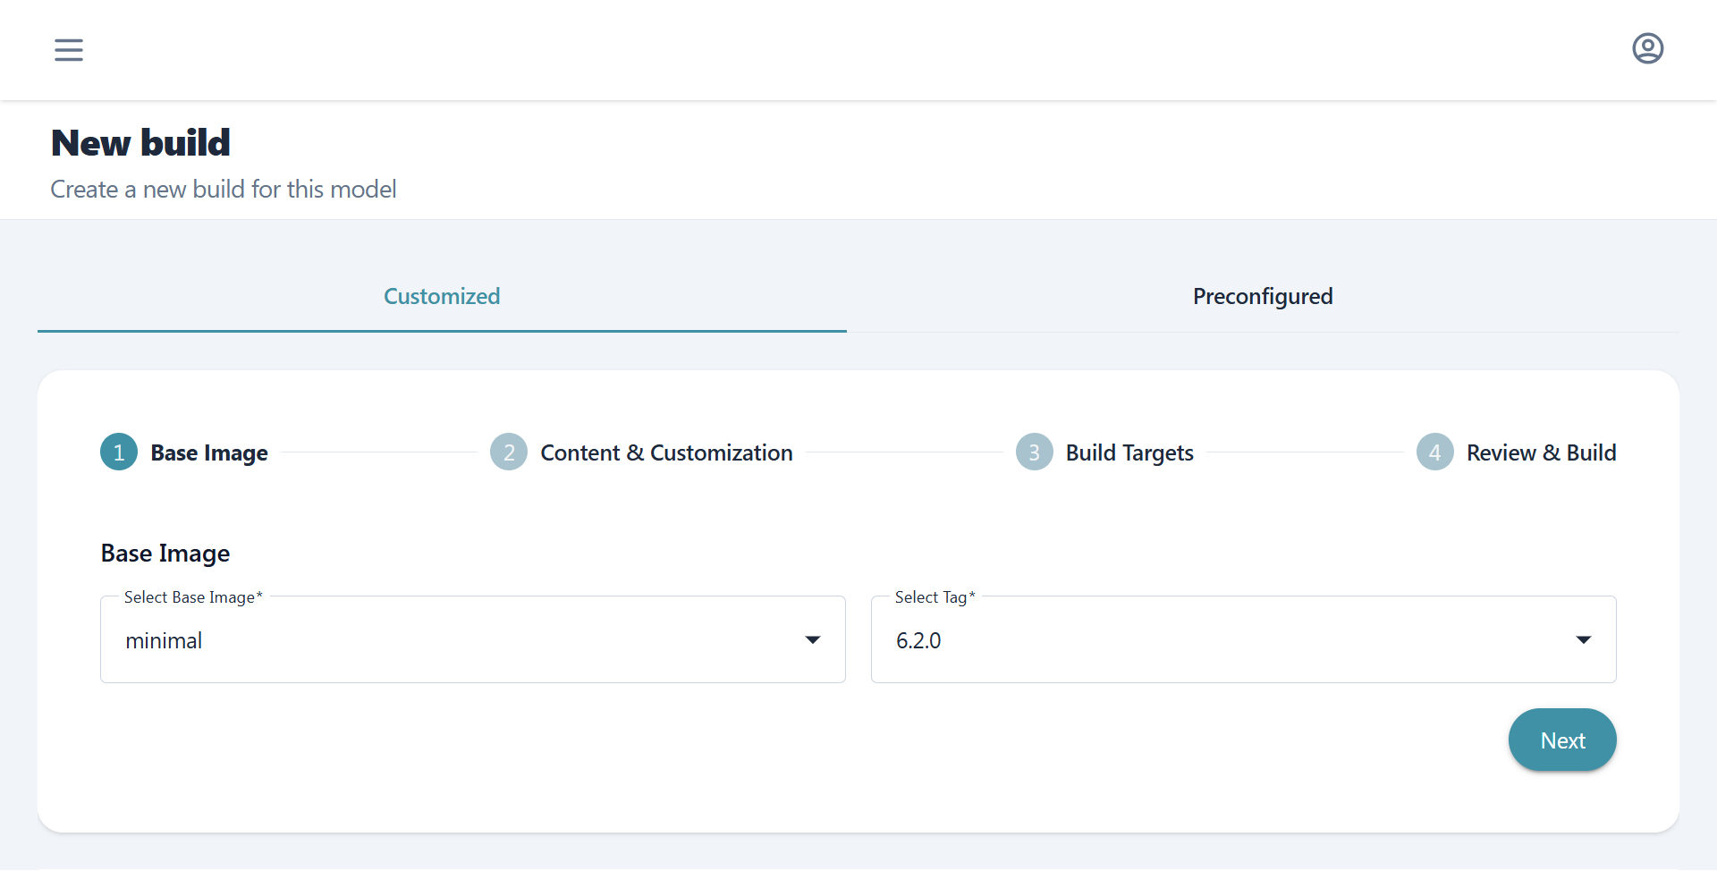
Task: Click the arrow beside the 6.2.0 tag
Action: [1583, 640]
